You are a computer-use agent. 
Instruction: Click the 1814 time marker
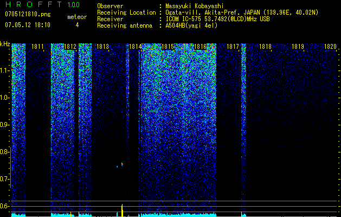(x=136, y=47)
